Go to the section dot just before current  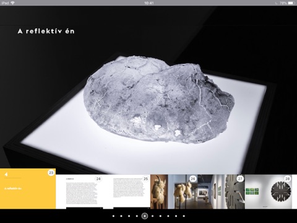point(137,216)
